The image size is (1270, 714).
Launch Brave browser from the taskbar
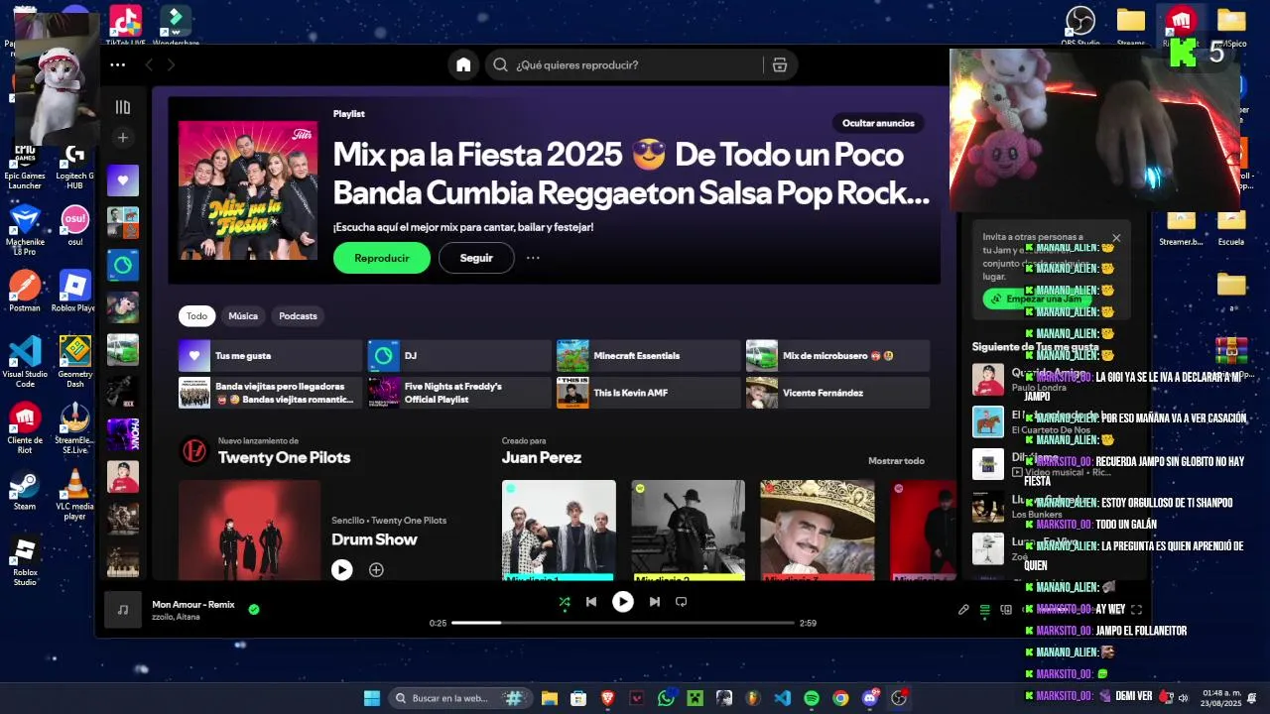point(607,698)
